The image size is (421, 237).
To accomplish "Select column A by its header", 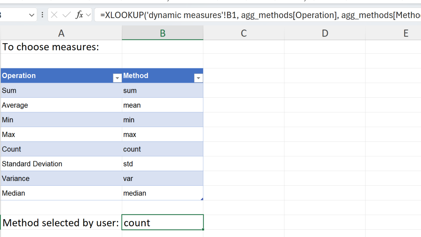I will [61, 33].
